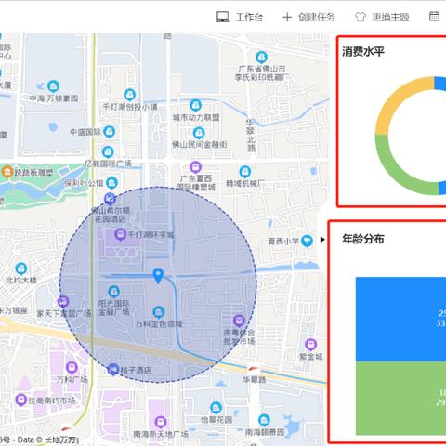Select the 佛山希尔顿花园酒店 hotel marker
Viewport: 446px width, 446px height.
[x=110, y=199]
